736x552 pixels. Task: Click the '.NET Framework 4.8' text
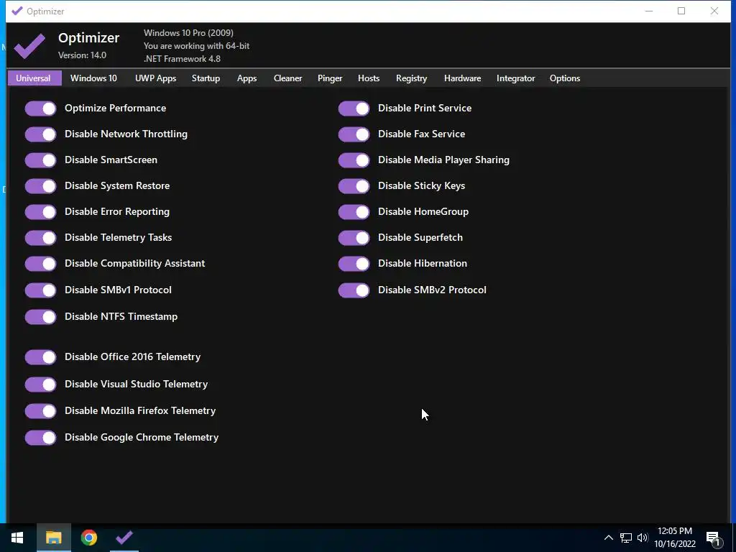(182, 59)
